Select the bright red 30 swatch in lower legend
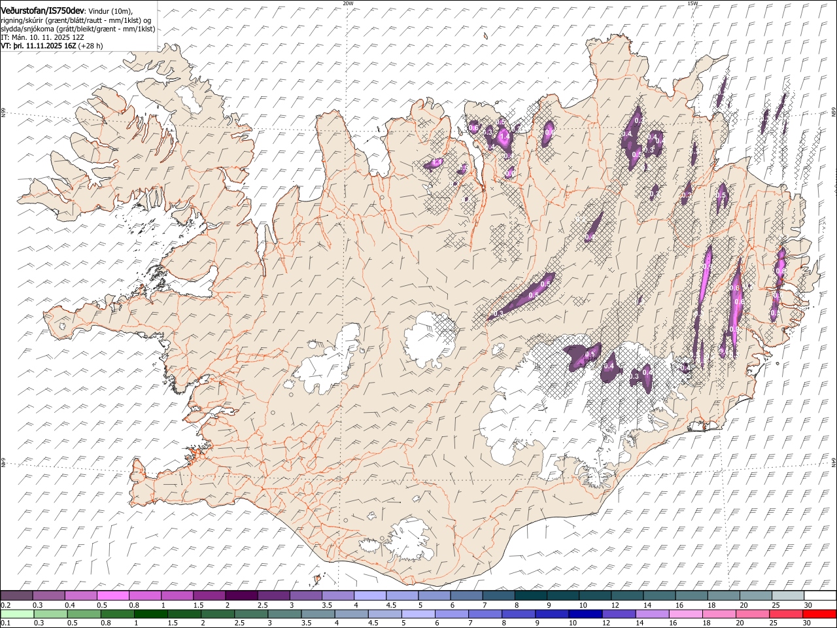Viewport: 837px width, 628px height. coord(819,614)
